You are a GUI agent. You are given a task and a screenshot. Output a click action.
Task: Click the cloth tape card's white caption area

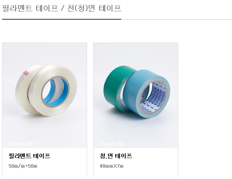pyautogui.click(x=136, y=162)
